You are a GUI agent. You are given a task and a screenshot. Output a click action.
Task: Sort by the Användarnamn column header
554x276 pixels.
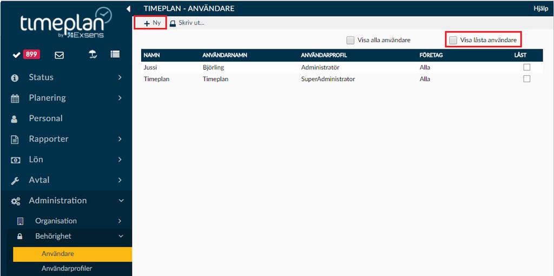225,56
